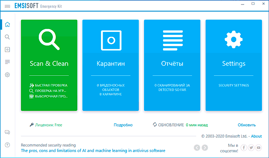This screenshot has width=269, height=158.
Task: Click the license key icon
Action: click(31, 125)
